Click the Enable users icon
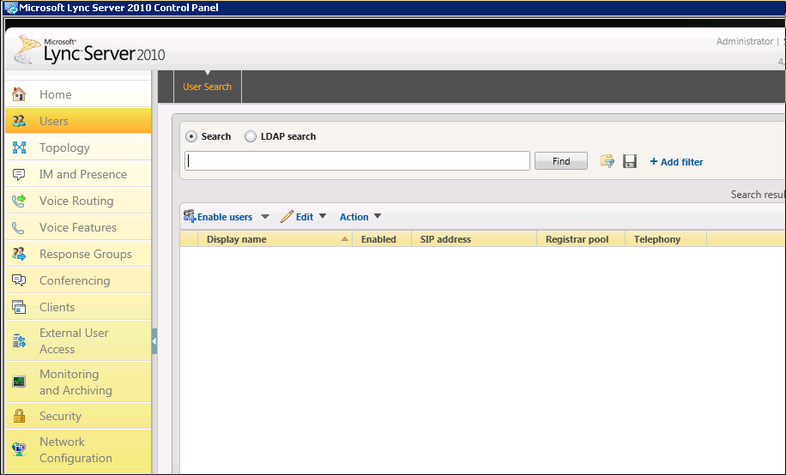Screen dimensions: 786x475 point(190,216)
